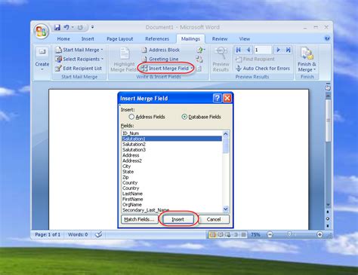This screenshot has height=275, width=358.
Task: Save the document from the Quick Access Toolbar
Action: (x=57, y=27)
